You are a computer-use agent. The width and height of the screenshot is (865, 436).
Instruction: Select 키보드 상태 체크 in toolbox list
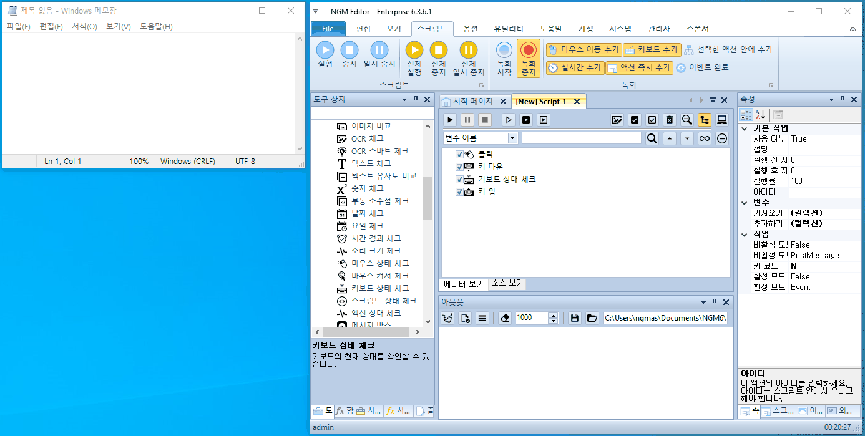click(x=373, y=288)
